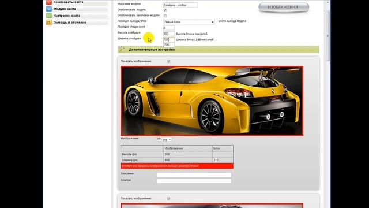369x208 pixels.
Task: Click the место вывода модуля hint text
Action: click(231, 21)
